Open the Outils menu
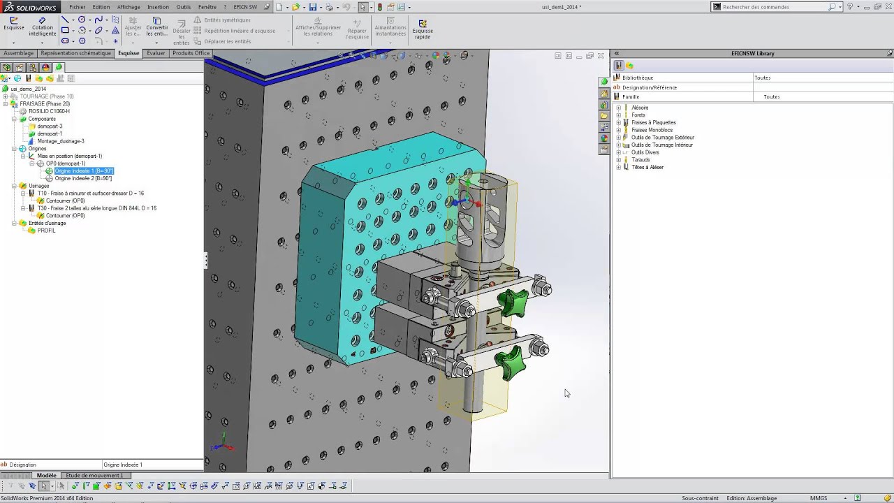Viewport: 894px width, 503px height. point(184,7)
